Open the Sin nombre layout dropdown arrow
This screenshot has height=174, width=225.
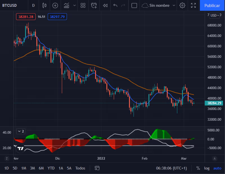pos(174,5)
